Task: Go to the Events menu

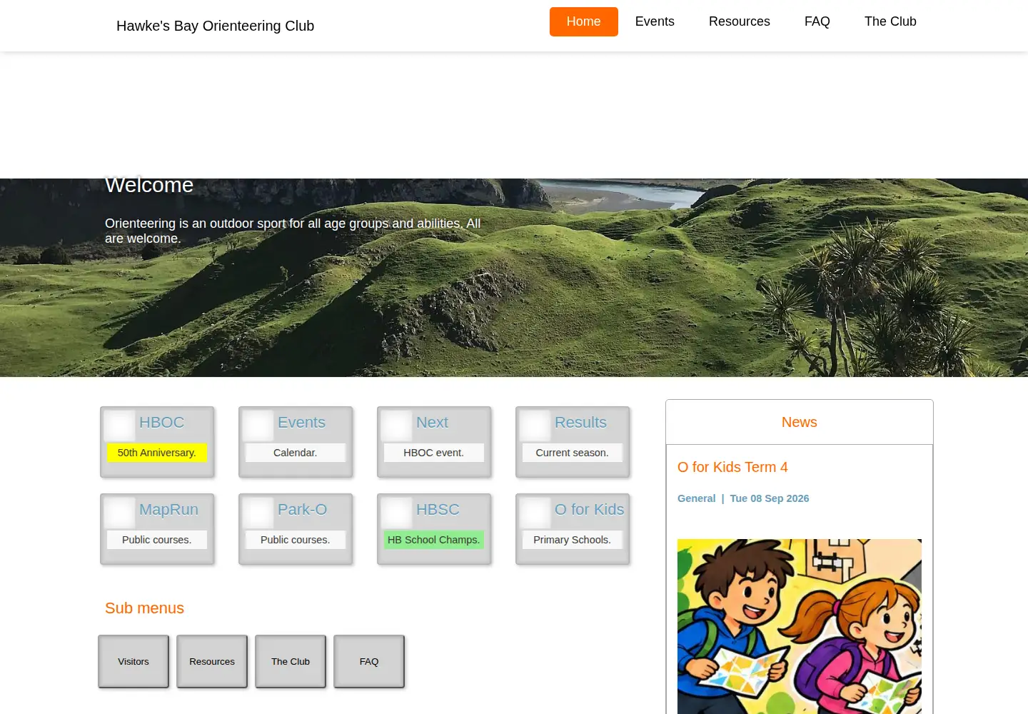Action: coord(655,21)
